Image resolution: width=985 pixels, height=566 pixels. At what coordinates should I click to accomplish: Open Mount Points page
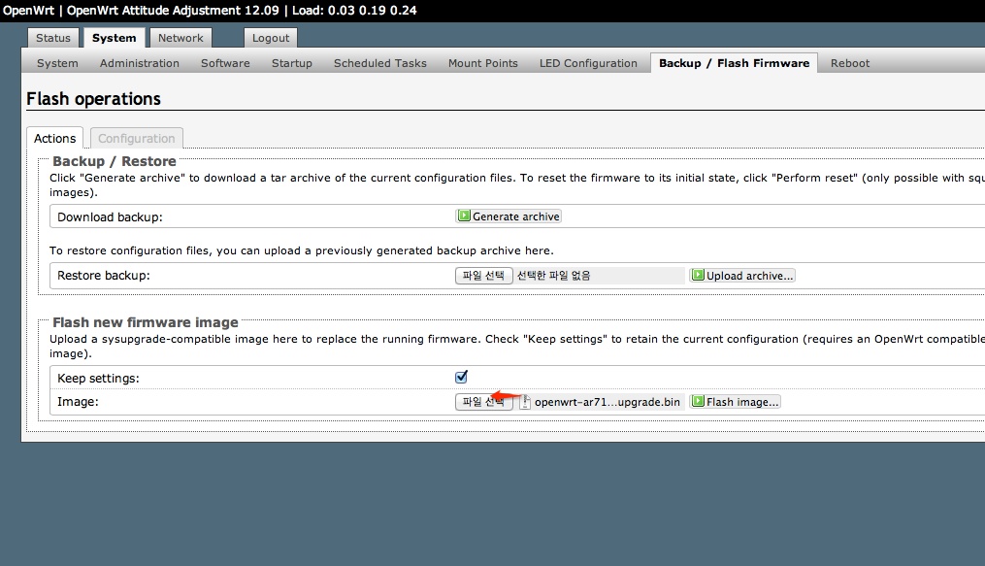(x=482, y=63)
